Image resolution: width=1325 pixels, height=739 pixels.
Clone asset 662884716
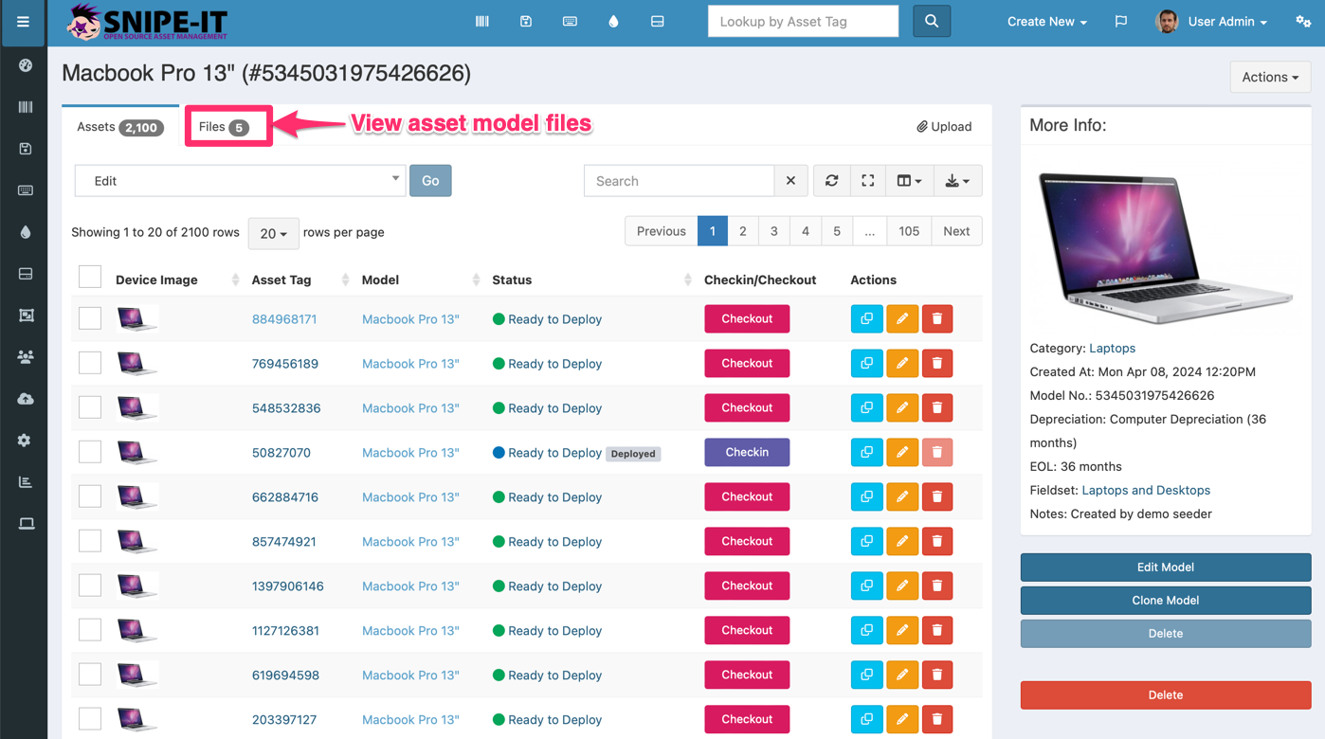(866, 497)
